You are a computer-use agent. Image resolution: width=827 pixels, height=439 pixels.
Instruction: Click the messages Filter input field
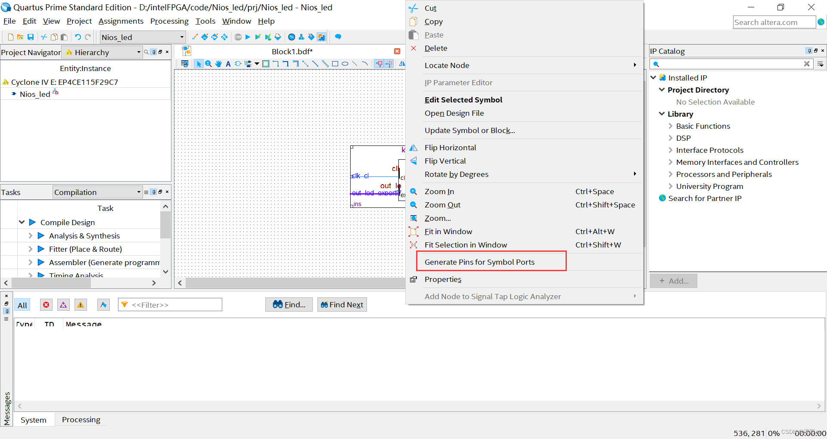click(x=170, y=305)
